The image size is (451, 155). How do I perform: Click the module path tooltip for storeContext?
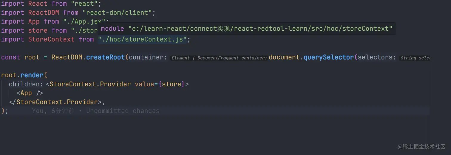point(247,29)
